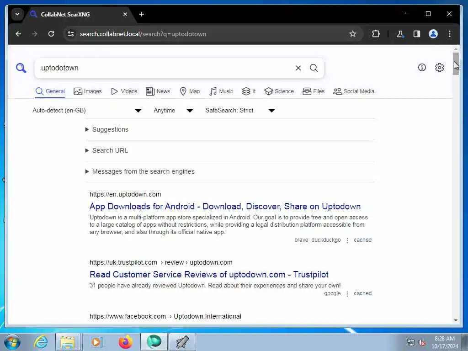Switch to the Music category
Screen dimensions: 468x351
tap(221, 91)
